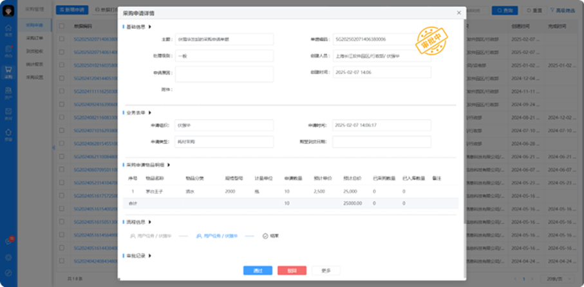Toggle the select-all checkbox in table header
Image resolution: width=584 pixels, height=287 pixels.
pyautogui.click(x=62, y=26)
